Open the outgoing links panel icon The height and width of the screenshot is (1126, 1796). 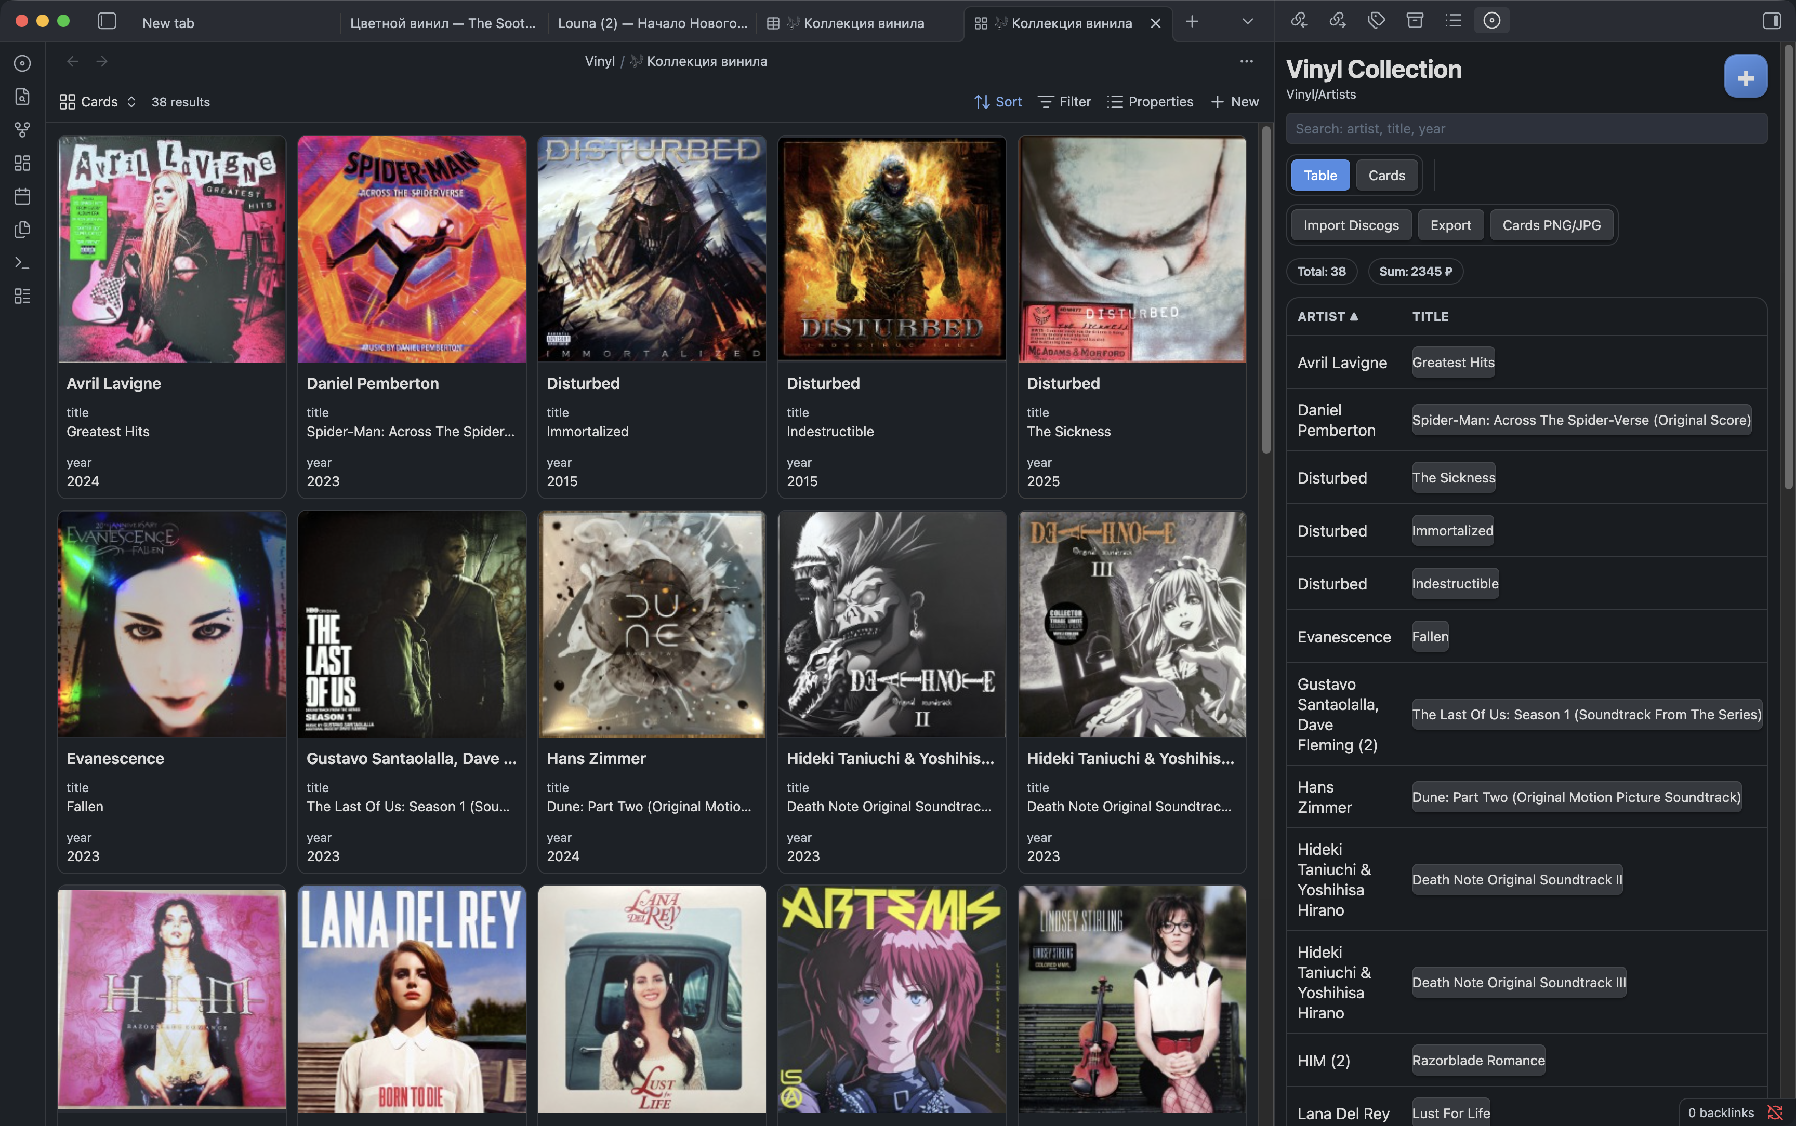[1338, 21]
